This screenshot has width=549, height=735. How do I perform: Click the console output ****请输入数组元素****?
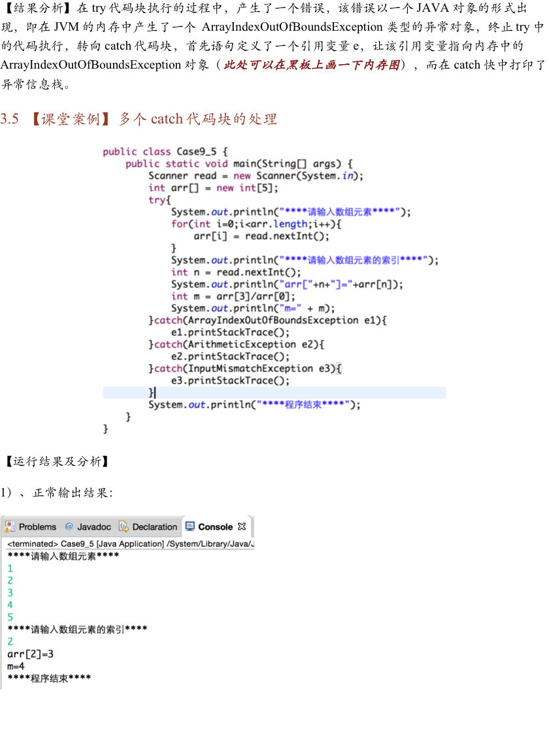[x=63, y=556]
